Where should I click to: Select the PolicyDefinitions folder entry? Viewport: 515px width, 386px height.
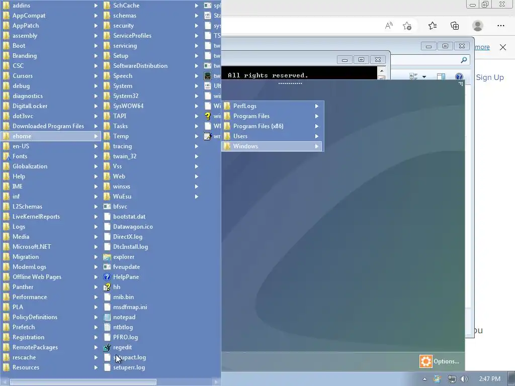(x=35, y=317)
